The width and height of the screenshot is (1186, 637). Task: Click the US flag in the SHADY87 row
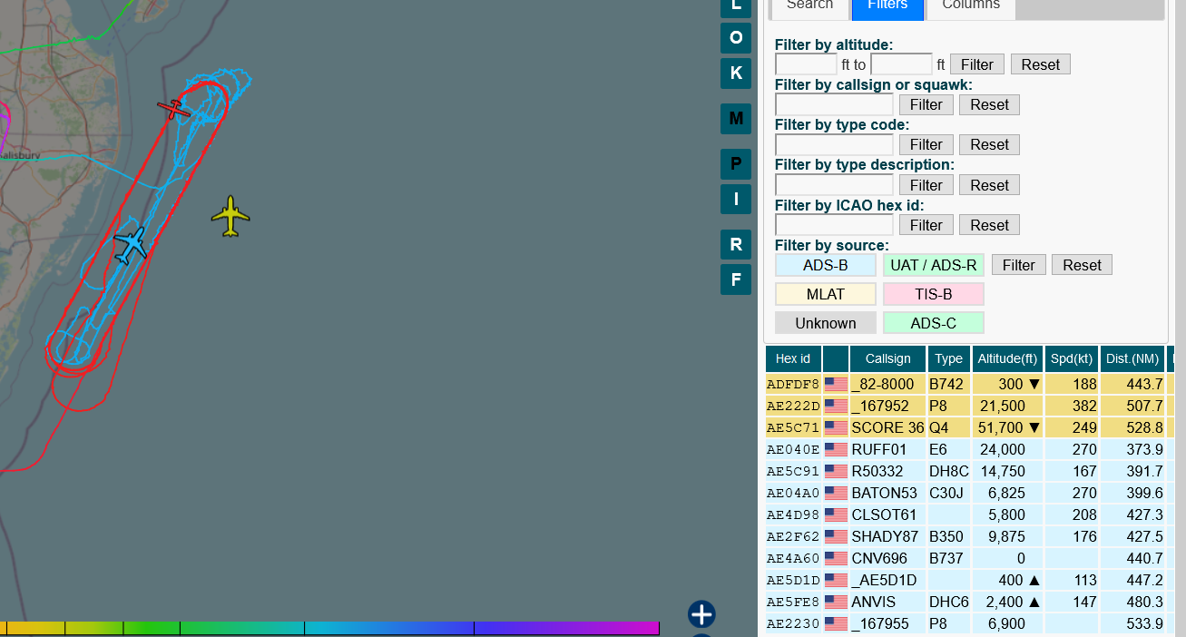tap(836, 536)
